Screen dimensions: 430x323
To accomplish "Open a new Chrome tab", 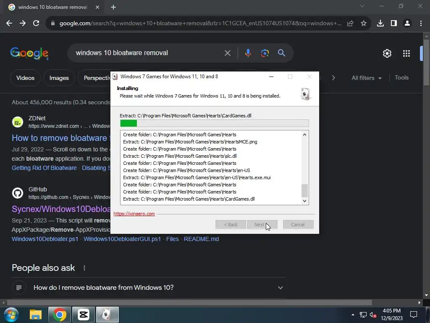I will pyautogui.click(x=113, y=8).
